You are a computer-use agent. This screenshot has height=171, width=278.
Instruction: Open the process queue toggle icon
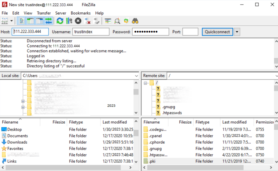69,21
